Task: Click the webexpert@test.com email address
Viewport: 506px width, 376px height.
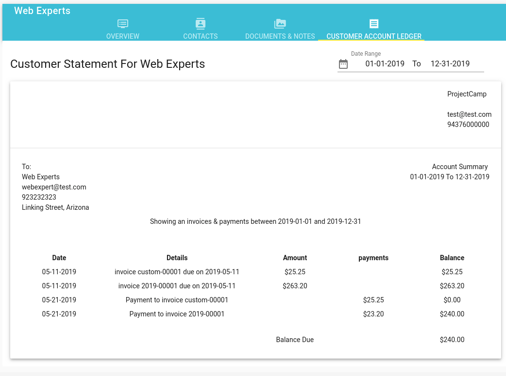Action: click(54, 187)
